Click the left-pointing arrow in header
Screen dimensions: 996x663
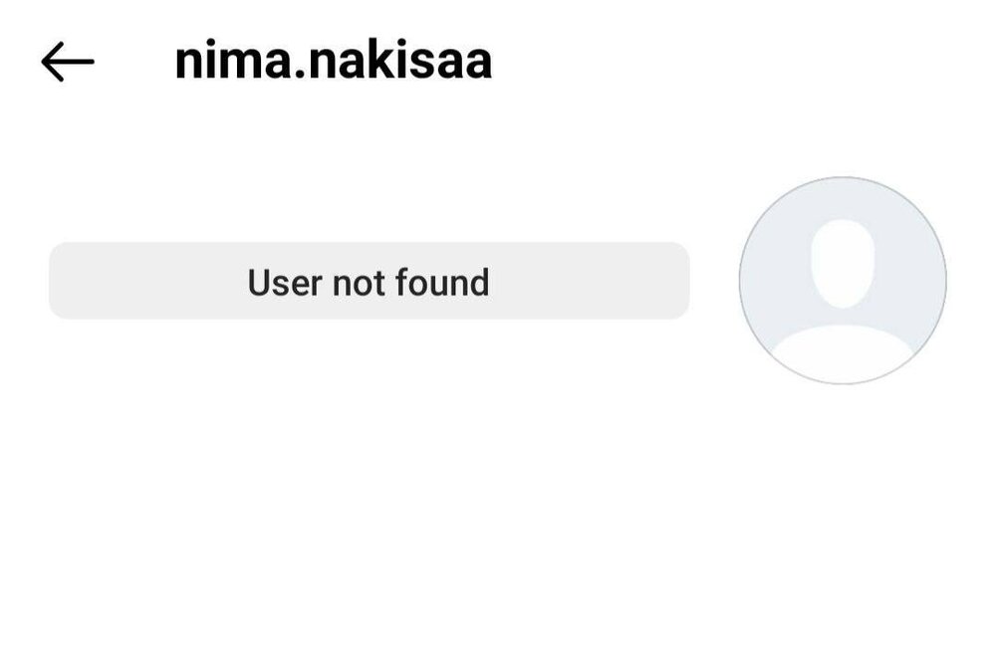[x=68, y=62]
